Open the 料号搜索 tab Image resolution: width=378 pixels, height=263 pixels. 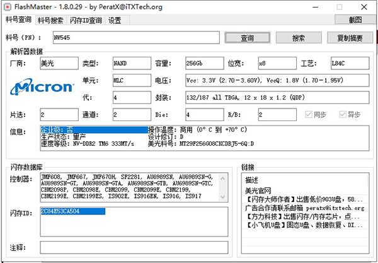(50, 21)
